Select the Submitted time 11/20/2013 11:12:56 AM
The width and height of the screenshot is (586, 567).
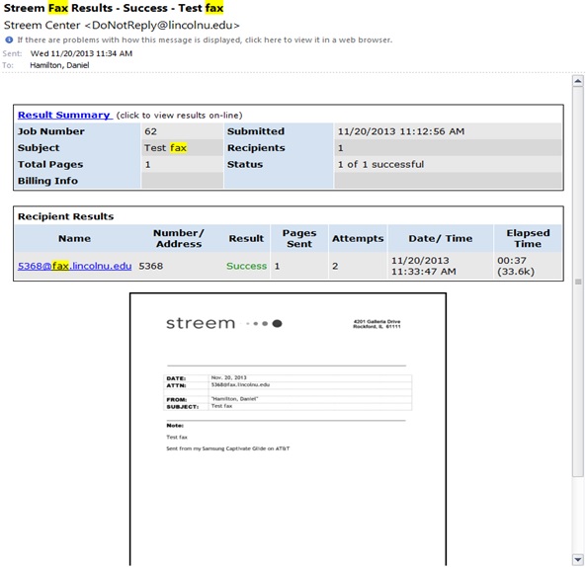401,131
